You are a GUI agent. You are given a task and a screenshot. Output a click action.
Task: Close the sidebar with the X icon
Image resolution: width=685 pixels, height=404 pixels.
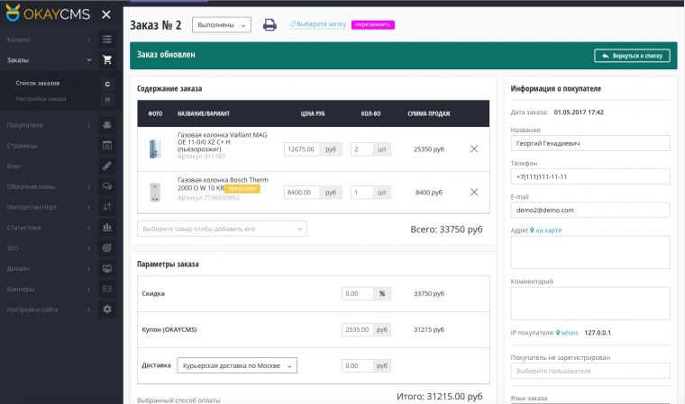[x=106, y=14]
